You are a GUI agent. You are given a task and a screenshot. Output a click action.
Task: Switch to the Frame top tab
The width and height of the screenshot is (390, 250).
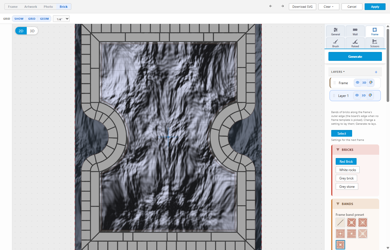tap(13, 7)
